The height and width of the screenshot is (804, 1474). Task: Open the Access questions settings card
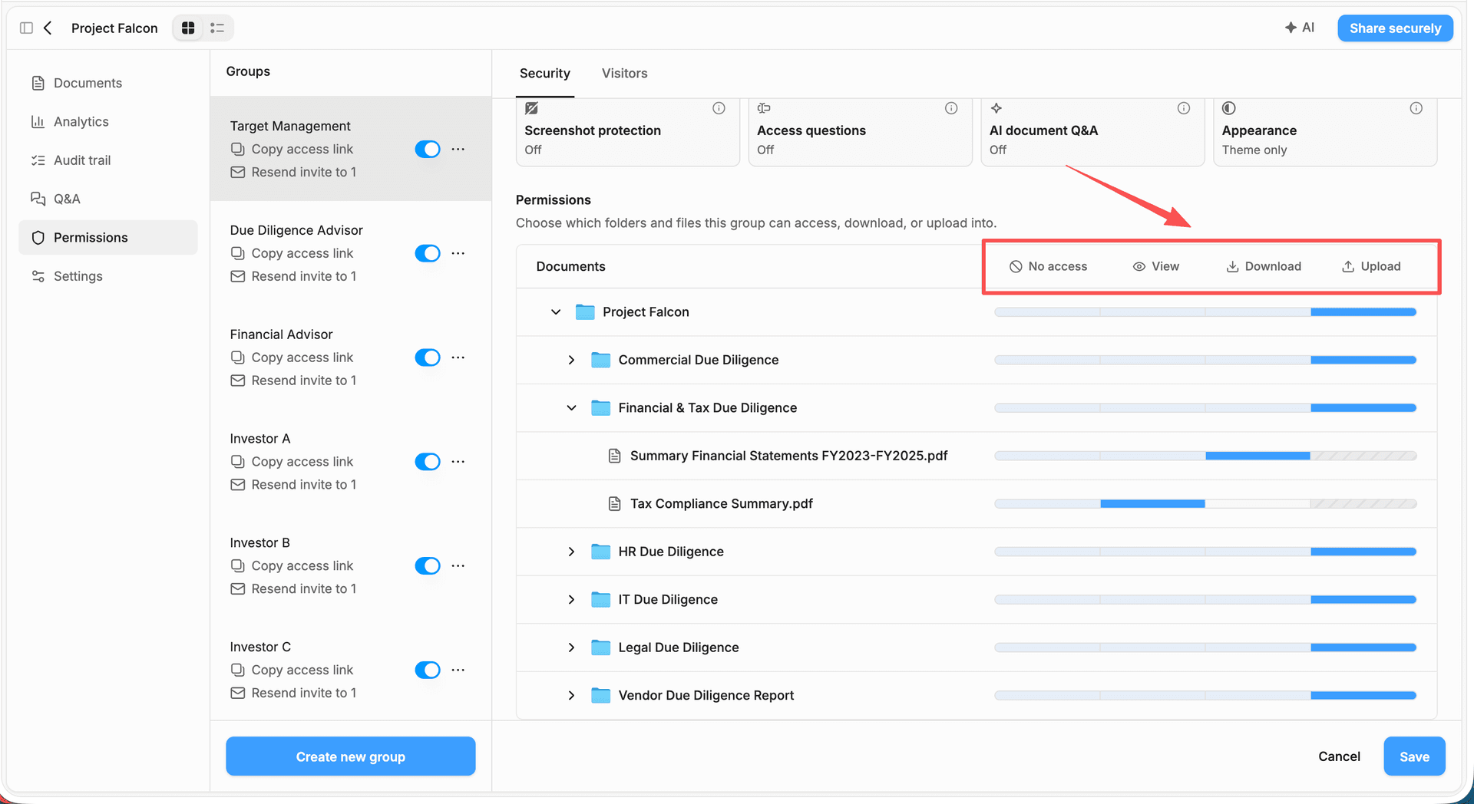(860, 131)
